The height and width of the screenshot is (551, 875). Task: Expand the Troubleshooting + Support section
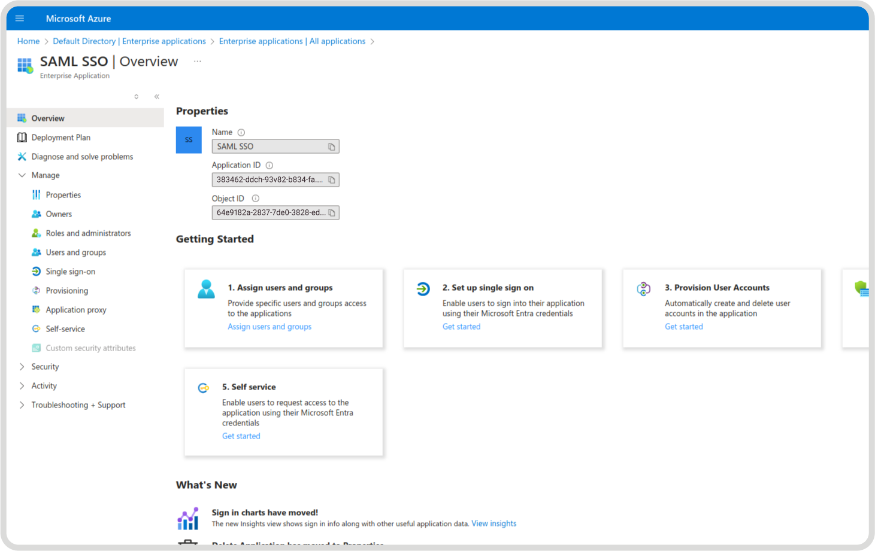tap(22, 405)
